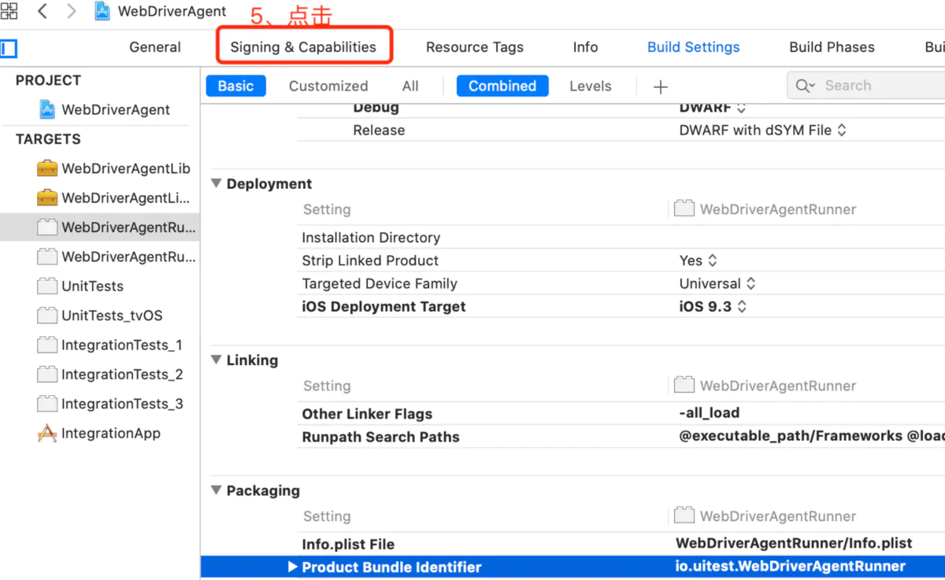Click the Other Linker Flags setting
Image resolution: width=945 pixels, height=580 pixels.
367,413
